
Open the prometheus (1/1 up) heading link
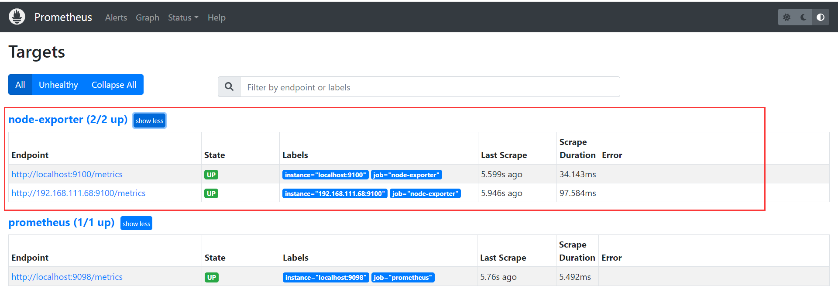62,223
